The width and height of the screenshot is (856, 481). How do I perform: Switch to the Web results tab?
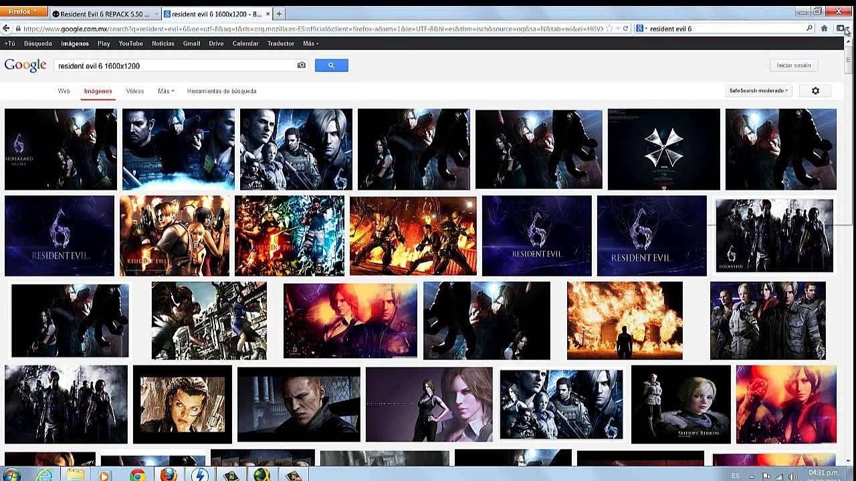(x=64, y=91)
